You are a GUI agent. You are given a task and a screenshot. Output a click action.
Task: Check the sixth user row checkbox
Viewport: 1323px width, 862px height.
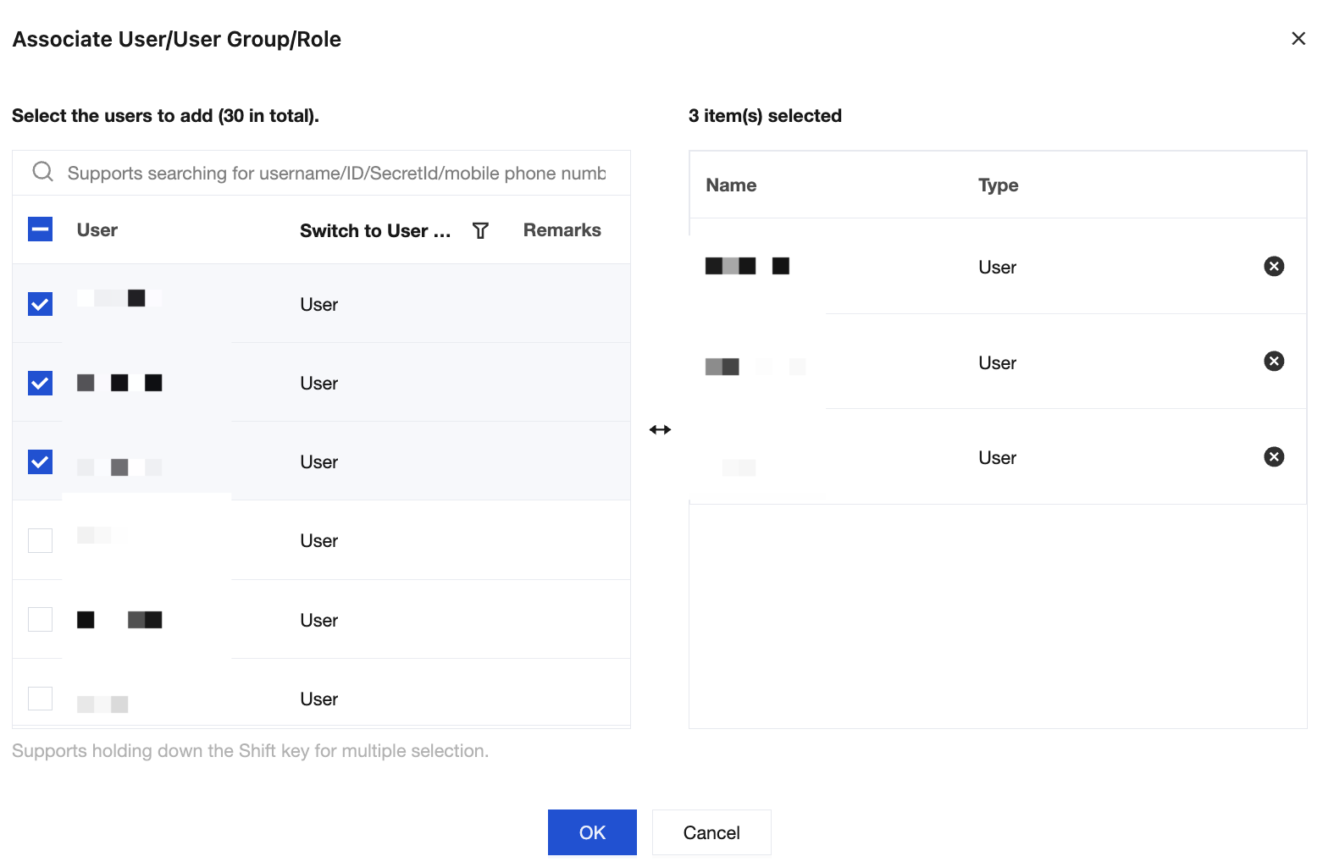click(40, 699)
